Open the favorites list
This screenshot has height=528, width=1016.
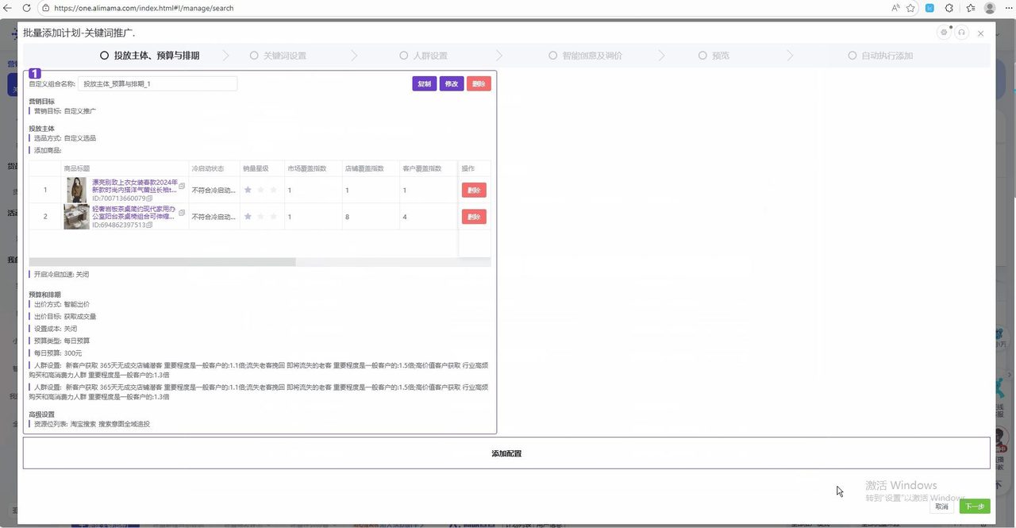[x=971, y=8]
